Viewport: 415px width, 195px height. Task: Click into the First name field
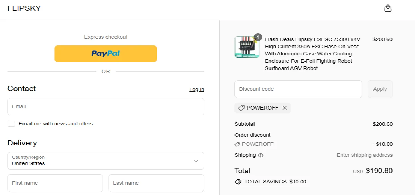55,183
